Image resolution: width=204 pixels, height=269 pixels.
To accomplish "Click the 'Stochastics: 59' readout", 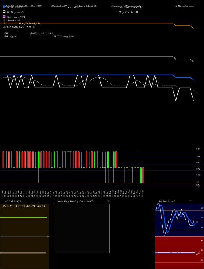I will [12, 20].
